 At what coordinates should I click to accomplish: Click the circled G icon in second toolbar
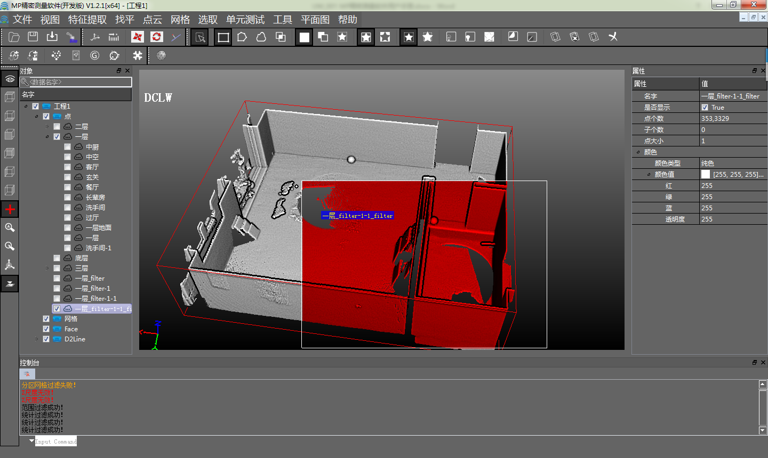coord(95,55)
